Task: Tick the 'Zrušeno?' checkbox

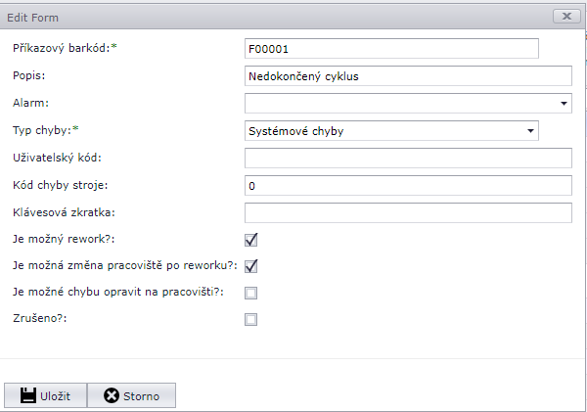Action: tap(251, 318)
